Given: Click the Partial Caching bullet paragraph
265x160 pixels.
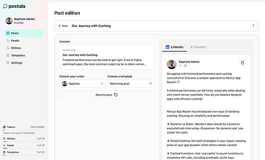Looking at the screenshot, I should (206, 143).
